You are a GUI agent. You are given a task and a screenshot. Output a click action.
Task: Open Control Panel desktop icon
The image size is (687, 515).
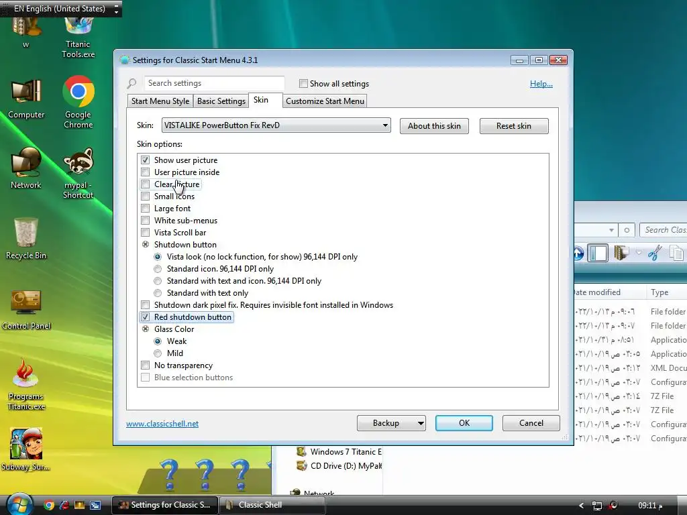(x=26, y=310)
